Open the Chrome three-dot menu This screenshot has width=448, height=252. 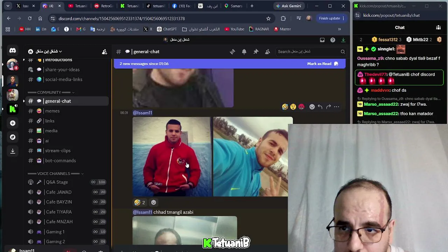(343, 18)
